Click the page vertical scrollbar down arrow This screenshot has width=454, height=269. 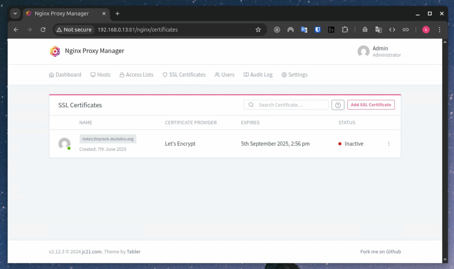pos(445,259)
